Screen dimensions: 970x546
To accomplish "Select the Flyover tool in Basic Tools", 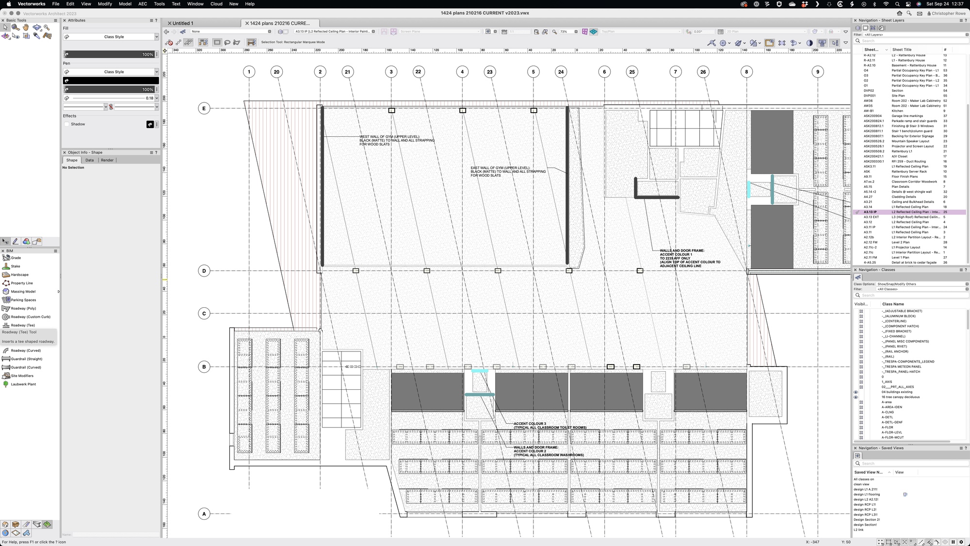I will click(36, 28).
